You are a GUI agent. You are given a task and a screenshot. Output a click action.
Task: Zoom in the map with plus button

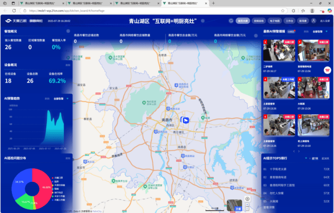(x=247, y=204)
